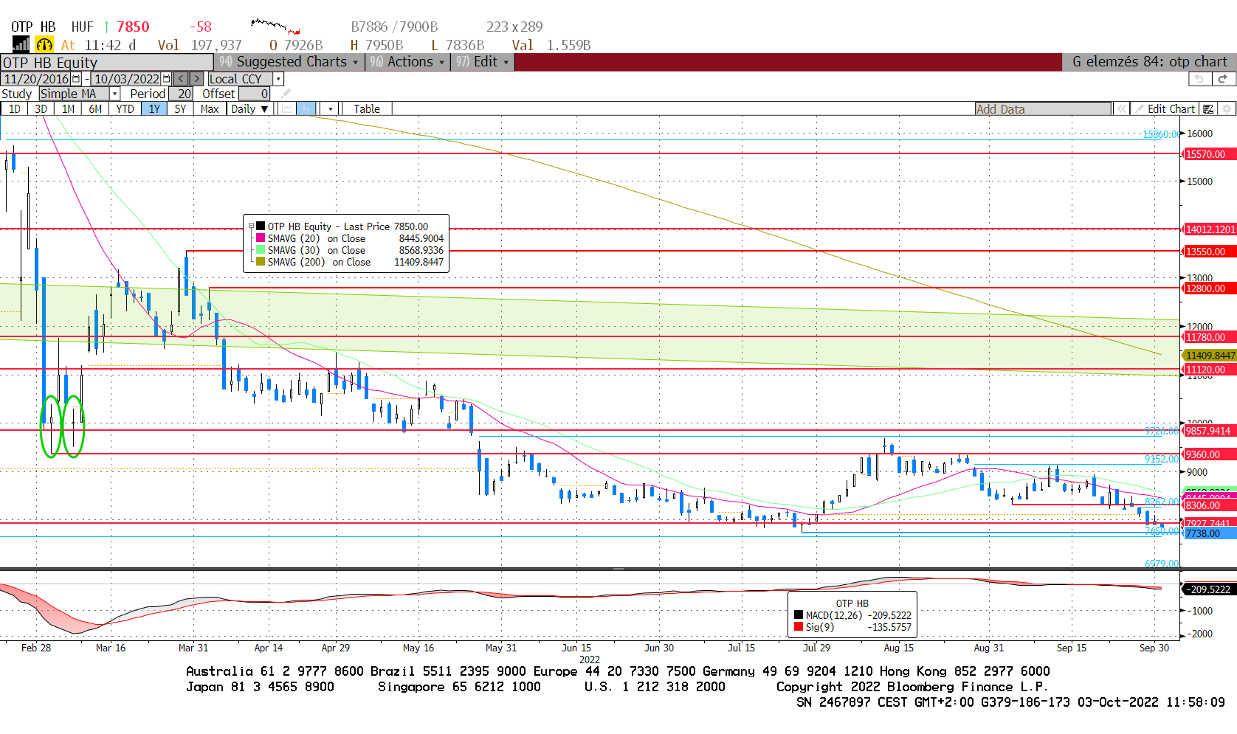Click the Period field showing 20

point(181,94)
